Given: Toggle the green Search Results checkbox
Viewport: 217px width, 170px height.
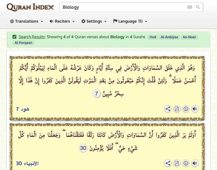Looking at the screenshot, I should tap(14, 37).
